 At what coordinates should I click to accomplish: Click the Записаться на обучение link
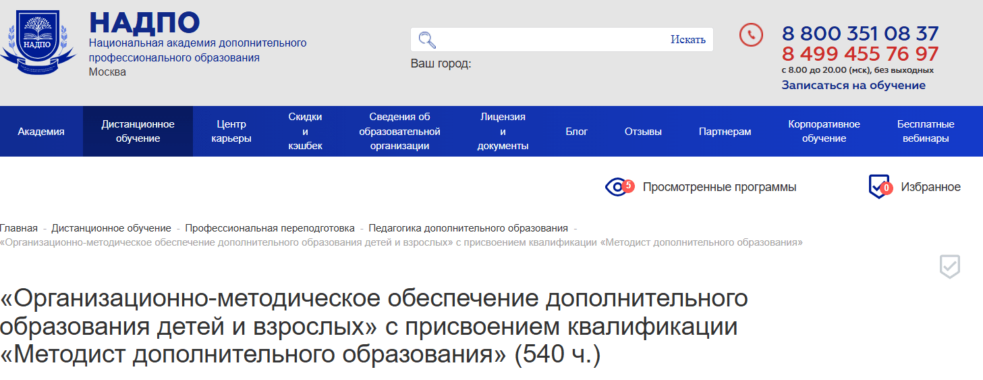click(853, 85)
